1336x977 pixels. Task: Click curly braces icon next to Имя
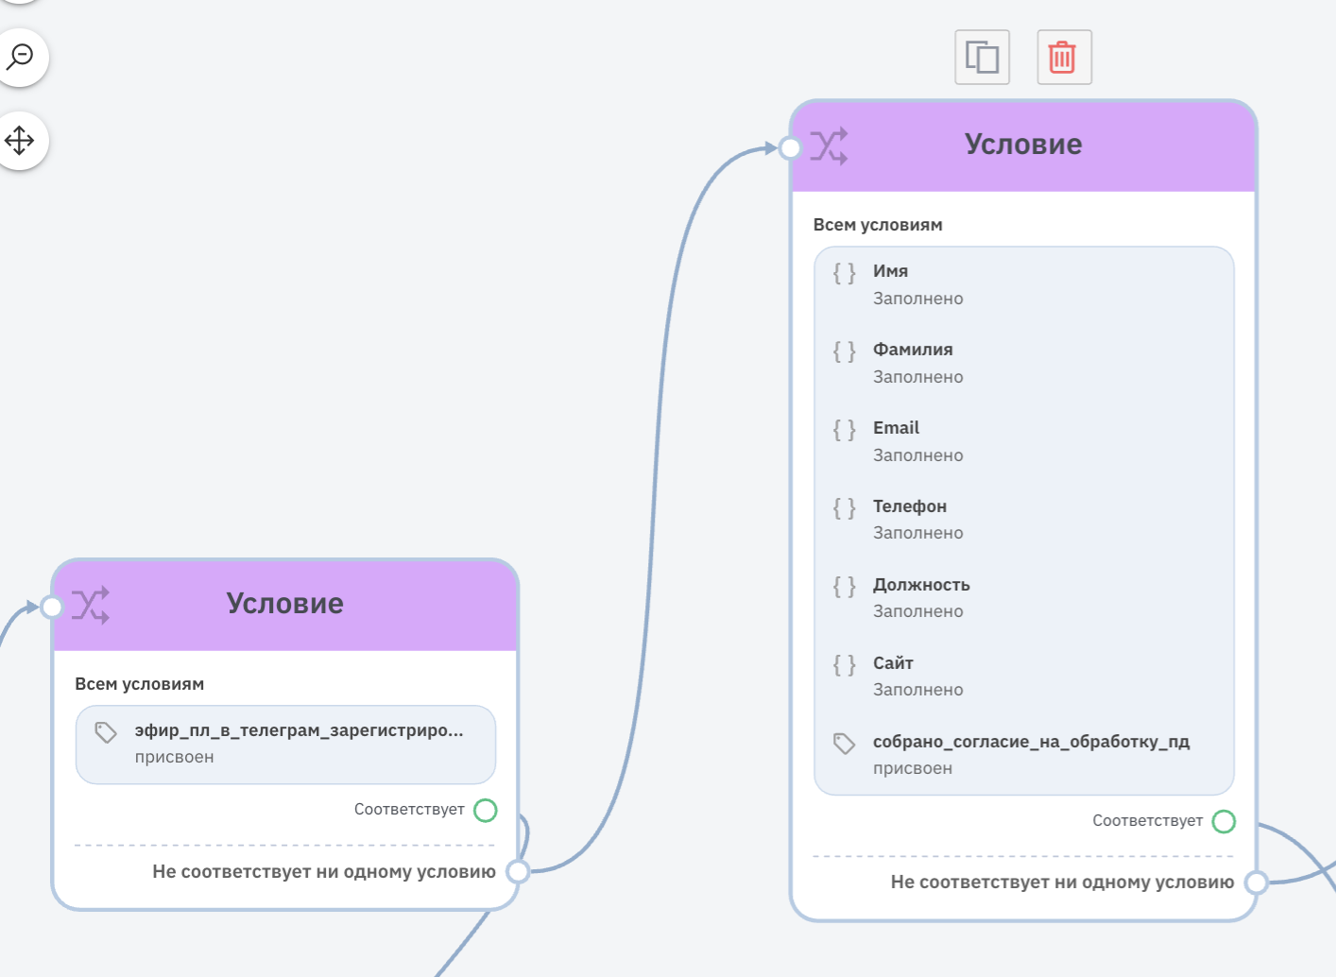[845, 273]
